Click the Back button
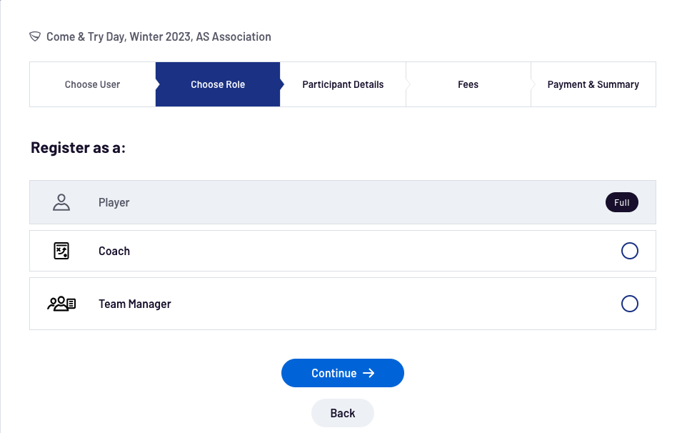Viewport: 682px width, 433px height. pos(343,413)
